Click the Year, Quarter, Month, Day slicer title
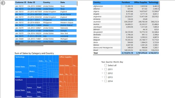175x98 pixels. [112, 62]
